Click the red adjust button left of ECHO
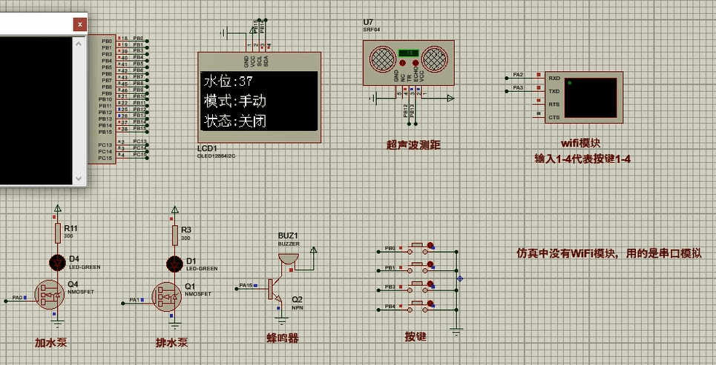 403,64
